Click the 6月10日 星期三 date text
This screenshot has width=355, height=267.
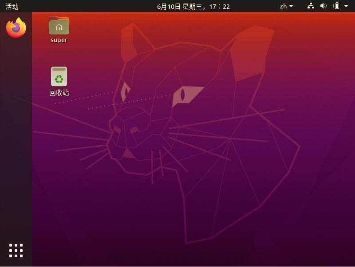[180, 7]
